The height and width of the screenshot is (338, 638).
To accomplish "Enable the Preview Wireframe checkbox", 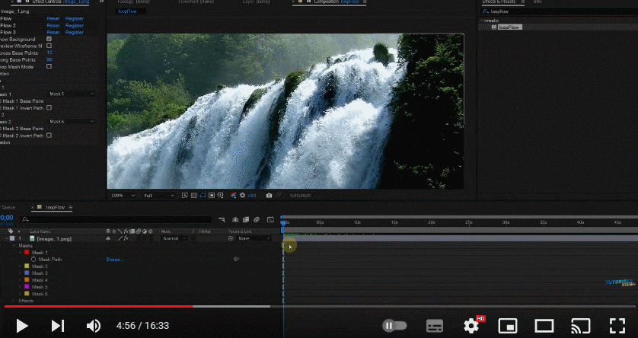I will coord(49,46).
